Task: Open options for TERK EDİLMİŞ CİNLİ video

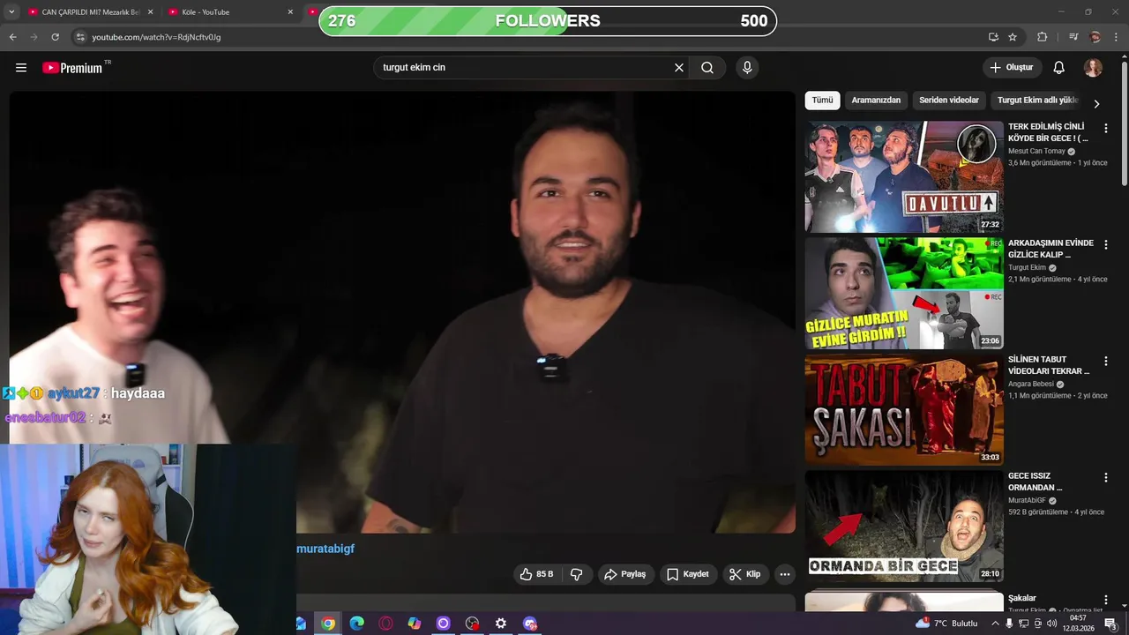Action: click(x=1106, y=129)
